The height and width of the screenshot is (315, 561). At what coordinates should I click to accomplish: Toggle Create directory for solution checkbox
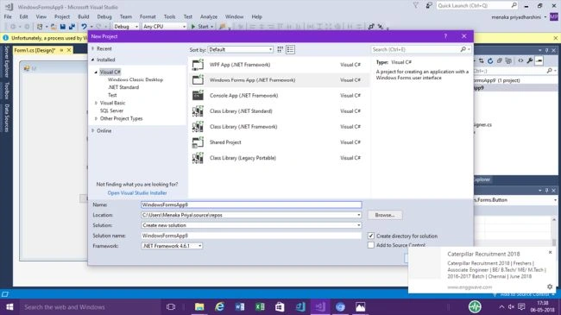coord(371,236)
